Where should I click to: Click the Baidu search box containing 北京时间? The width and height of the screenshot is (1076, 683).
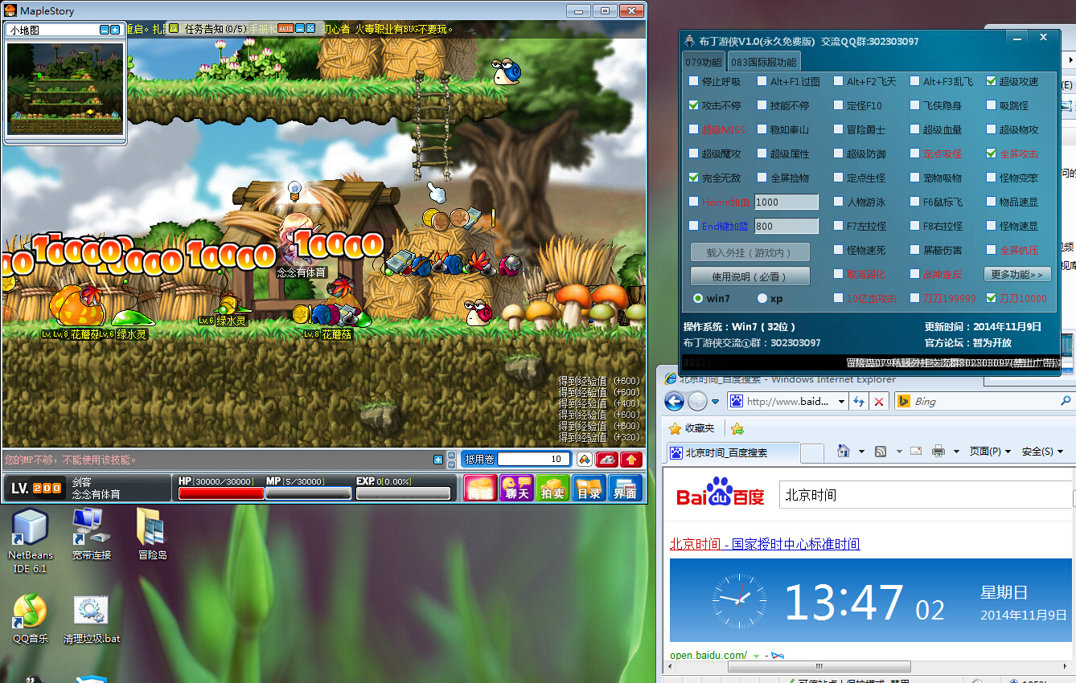(926, 495)
